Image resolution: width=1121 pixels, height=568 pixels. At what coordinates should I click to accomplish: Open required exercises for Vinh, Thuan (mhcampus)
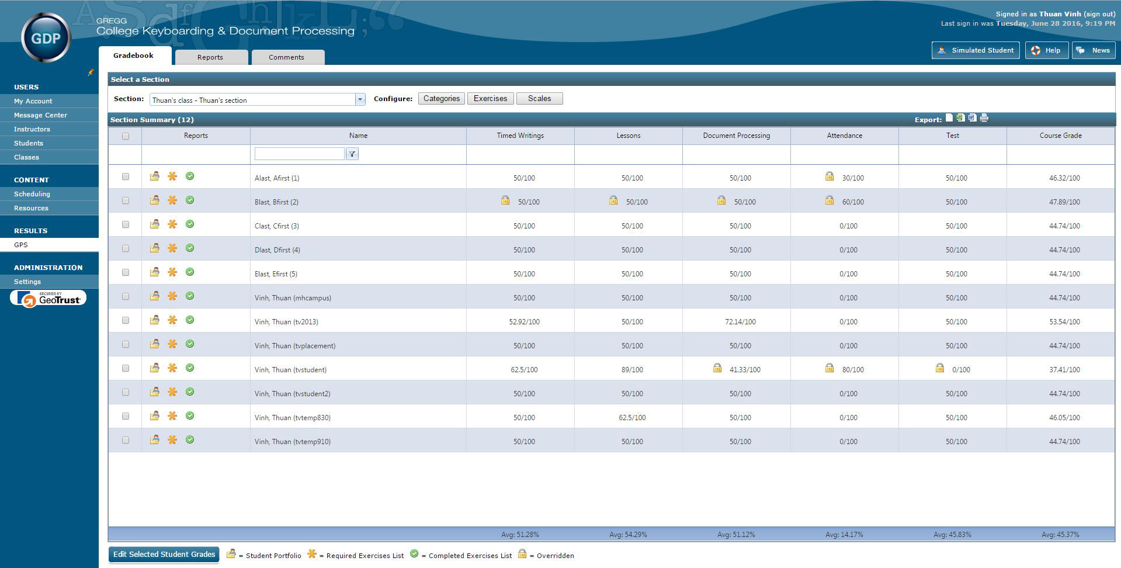coord(172,296)
